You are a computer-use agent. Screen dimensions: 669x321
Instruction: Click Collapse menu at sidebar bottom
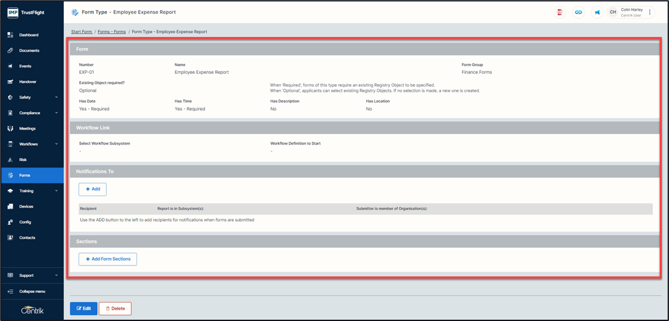(32, 291)
